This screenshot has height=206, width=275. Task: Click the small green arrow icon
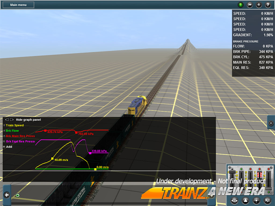[18, 195]
